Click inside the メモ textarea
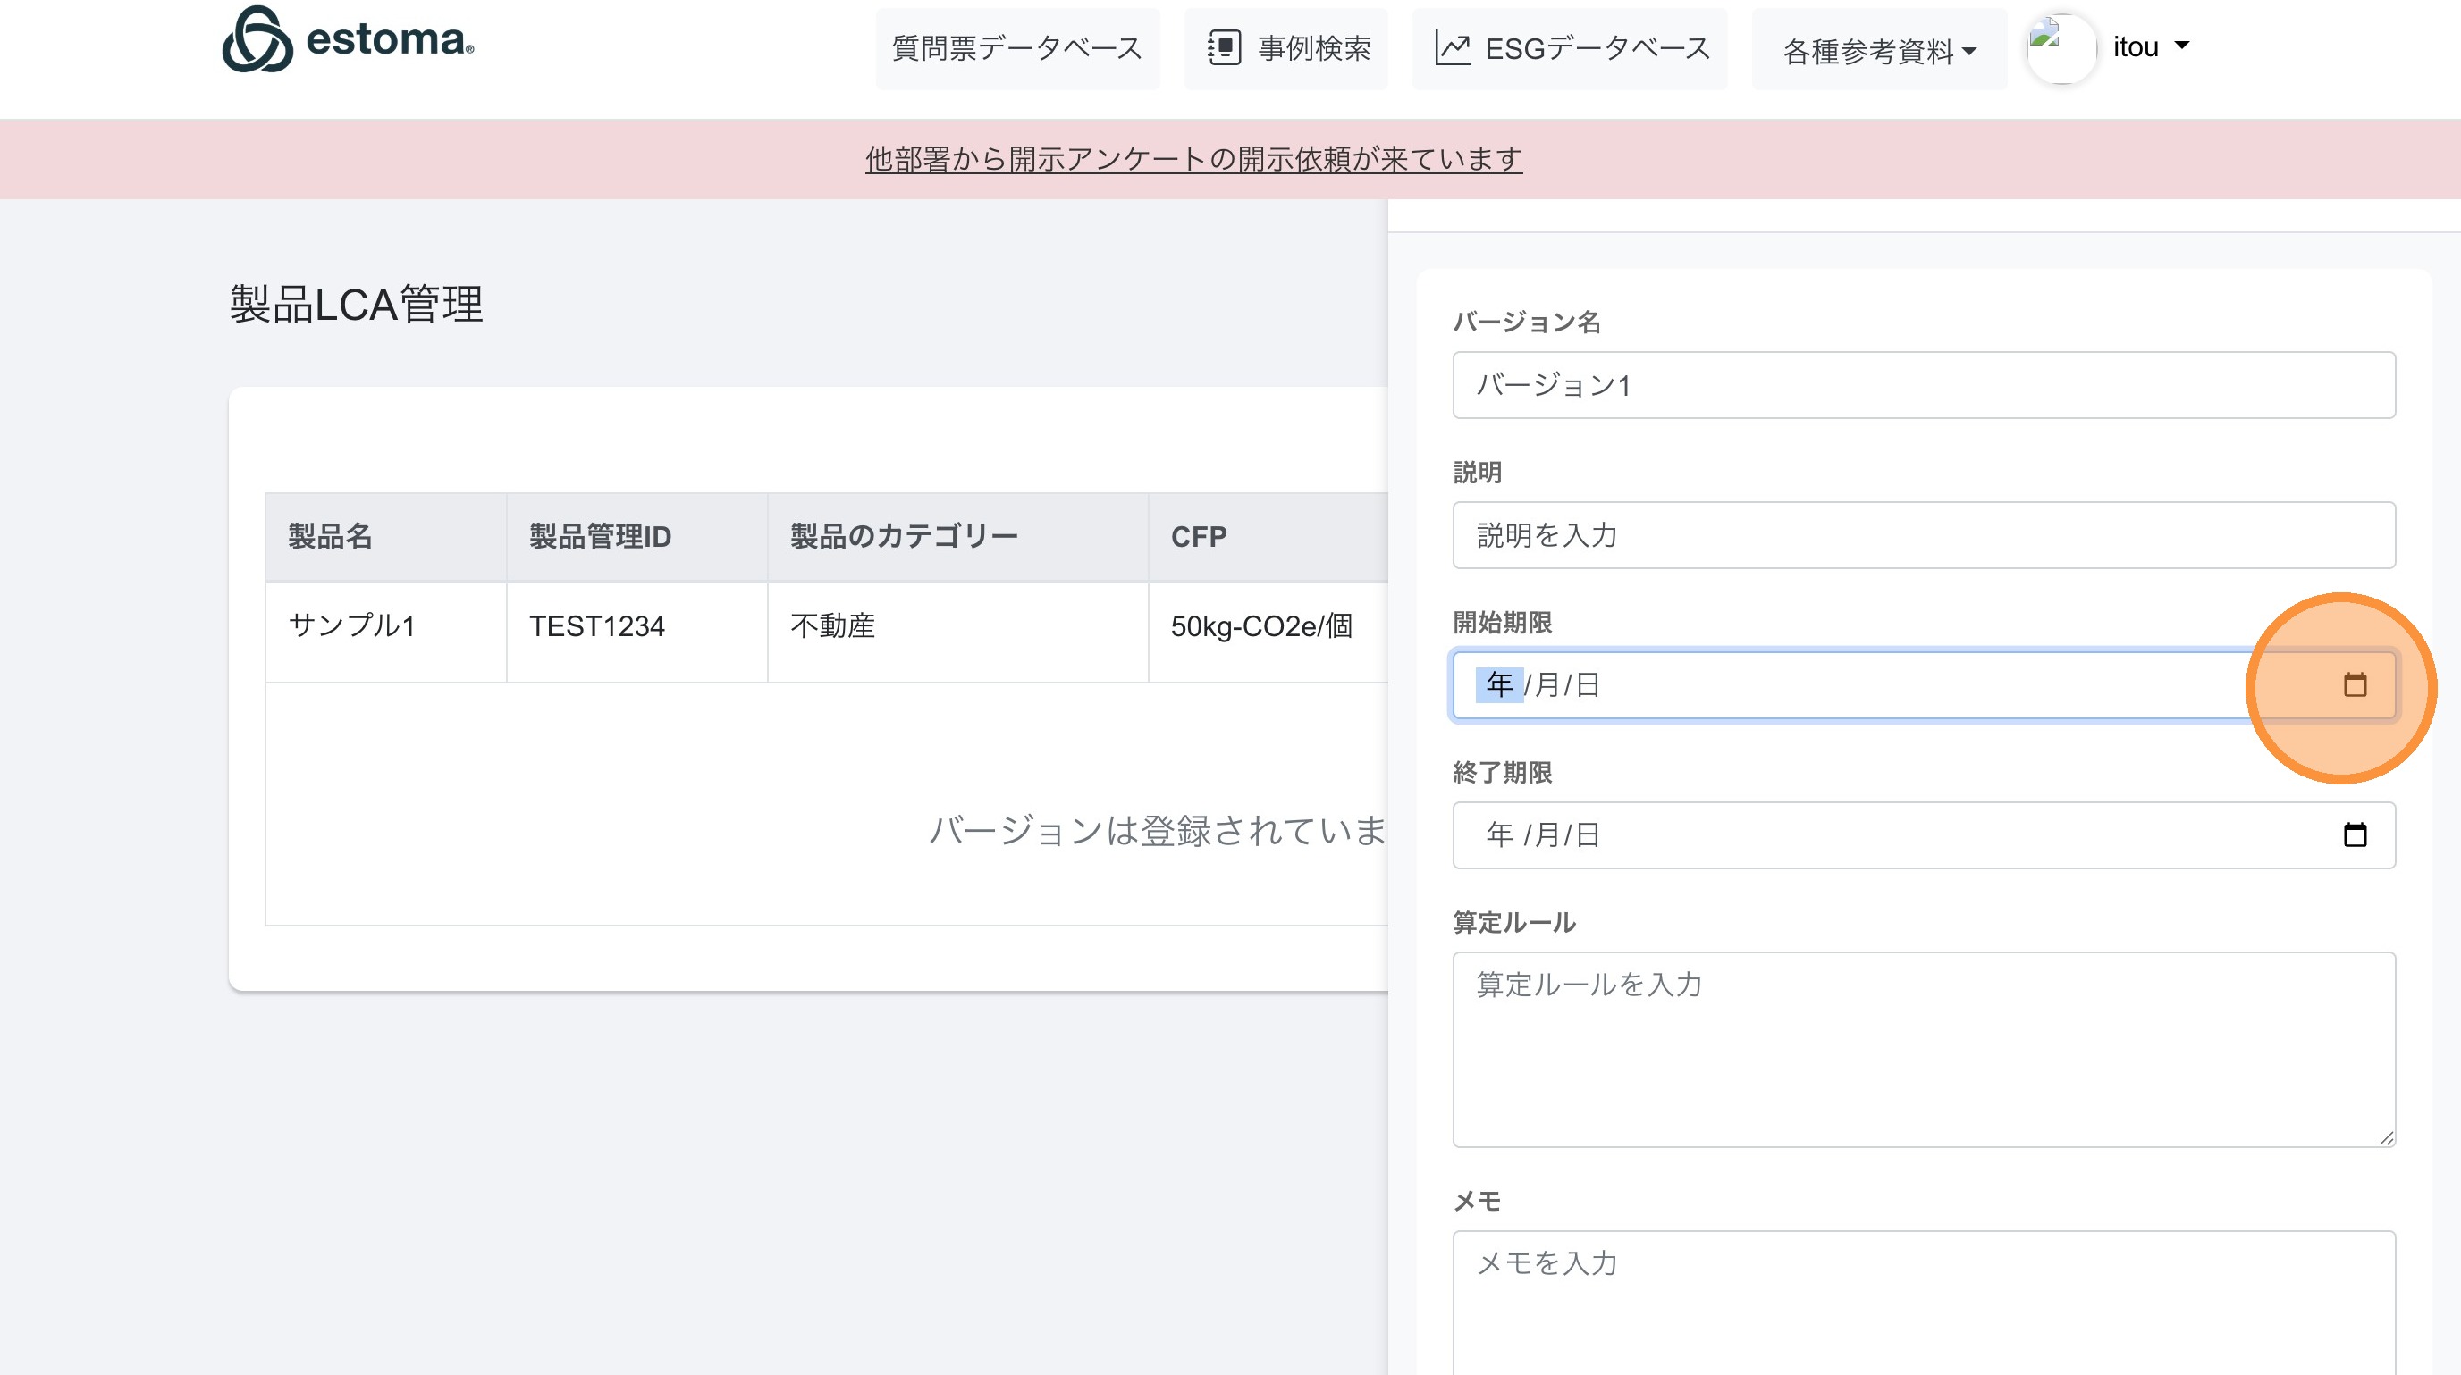 pos(1922,1304)
